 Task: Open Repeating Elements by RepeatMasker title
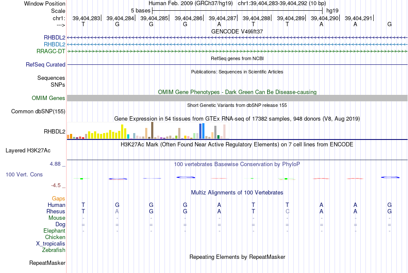click(237, 257)
